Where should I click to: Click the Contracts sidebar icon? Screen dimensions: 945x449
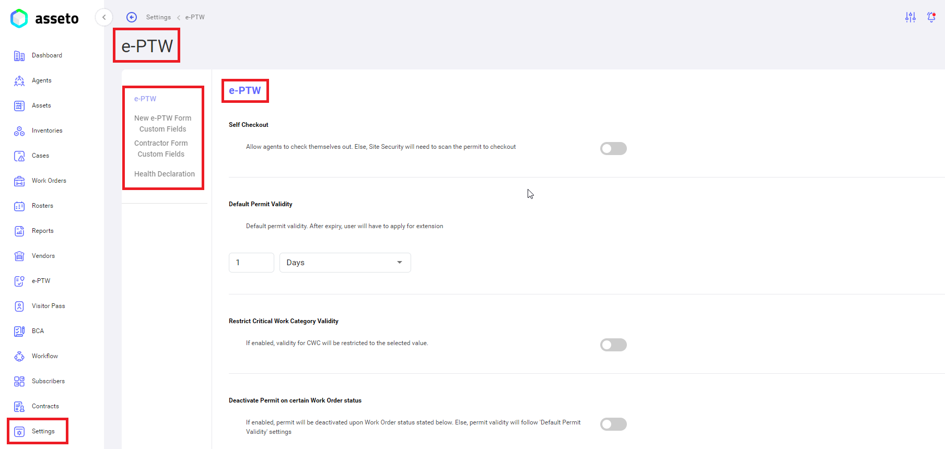coord(19,407)
